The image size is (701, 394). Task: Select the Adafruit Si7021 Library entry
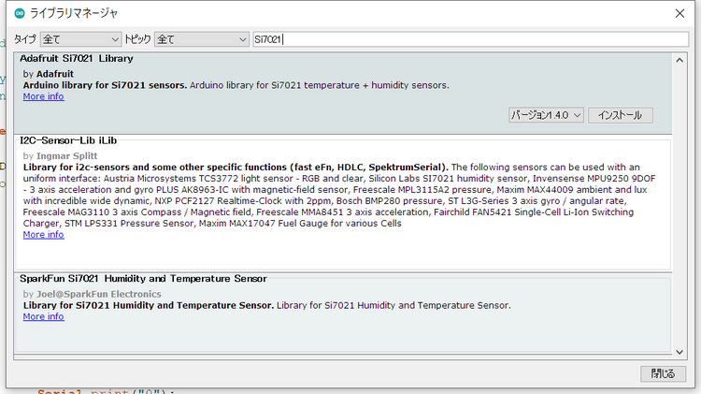tap(280, 66)
